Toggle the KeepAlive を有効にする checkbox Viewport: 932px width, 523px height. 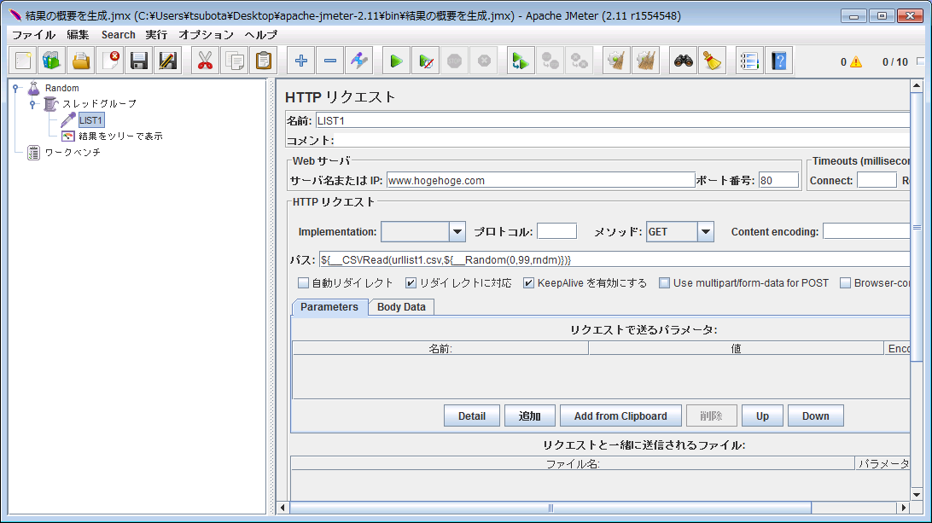[528, 283]
